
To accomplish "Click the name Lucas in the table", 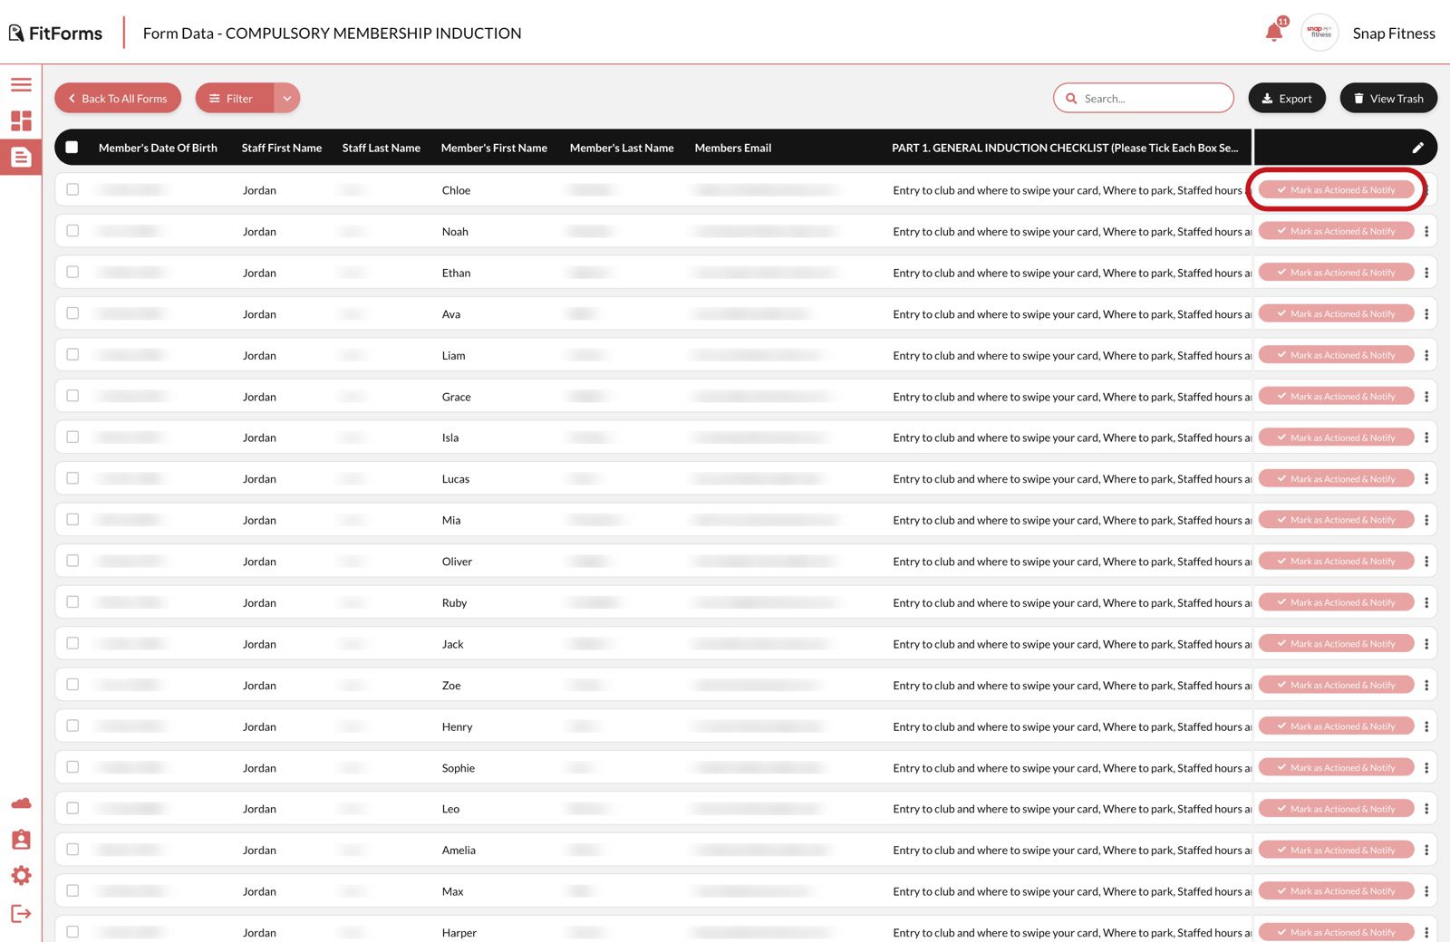I will pyautogui.click(x=456, y=479).
